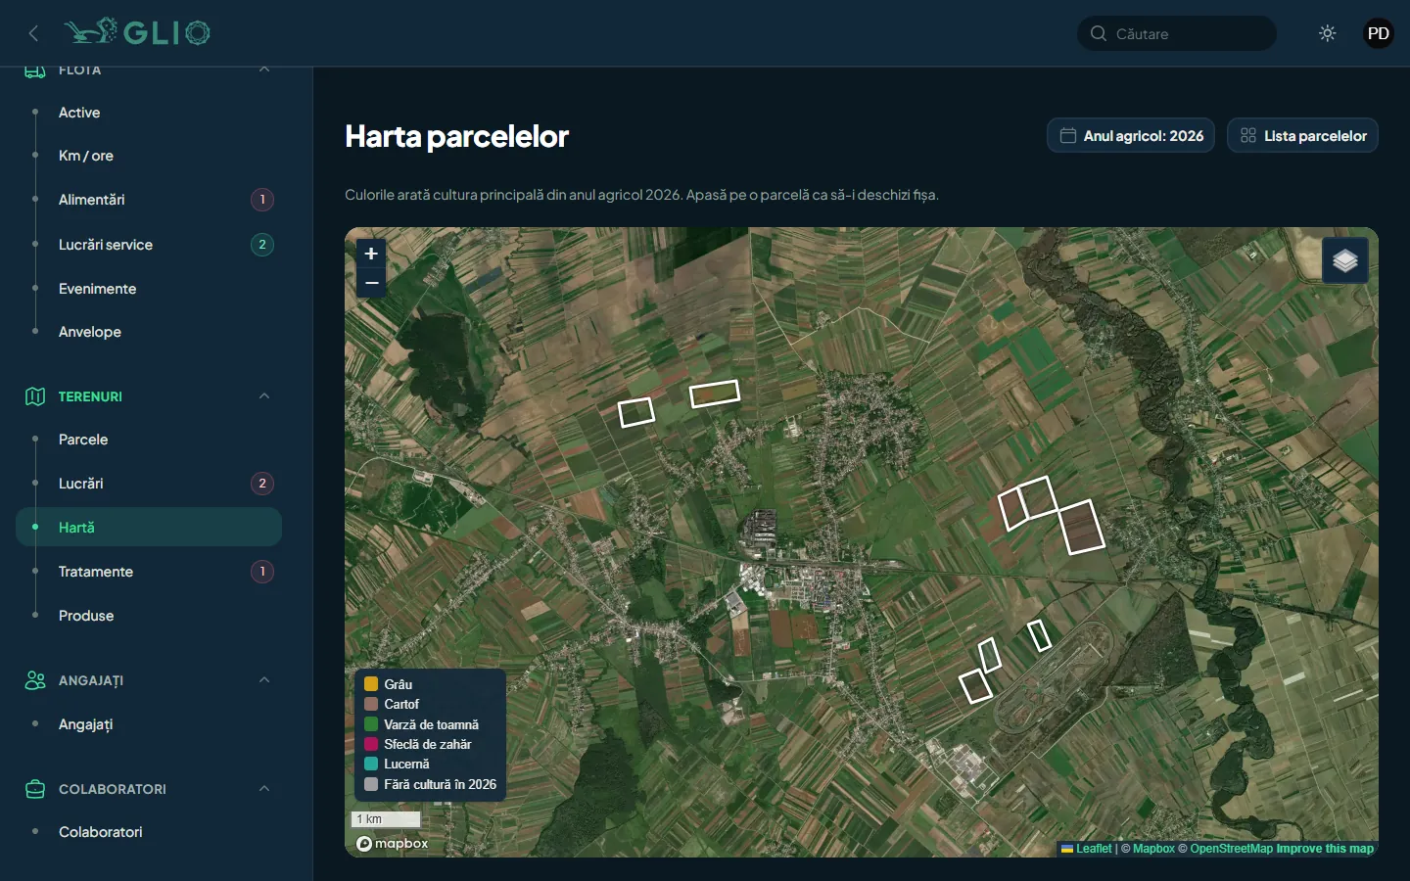This screenshot has width=1410, height=881.
Task: Open Tratamente menu item
Action: coord(149,572)
